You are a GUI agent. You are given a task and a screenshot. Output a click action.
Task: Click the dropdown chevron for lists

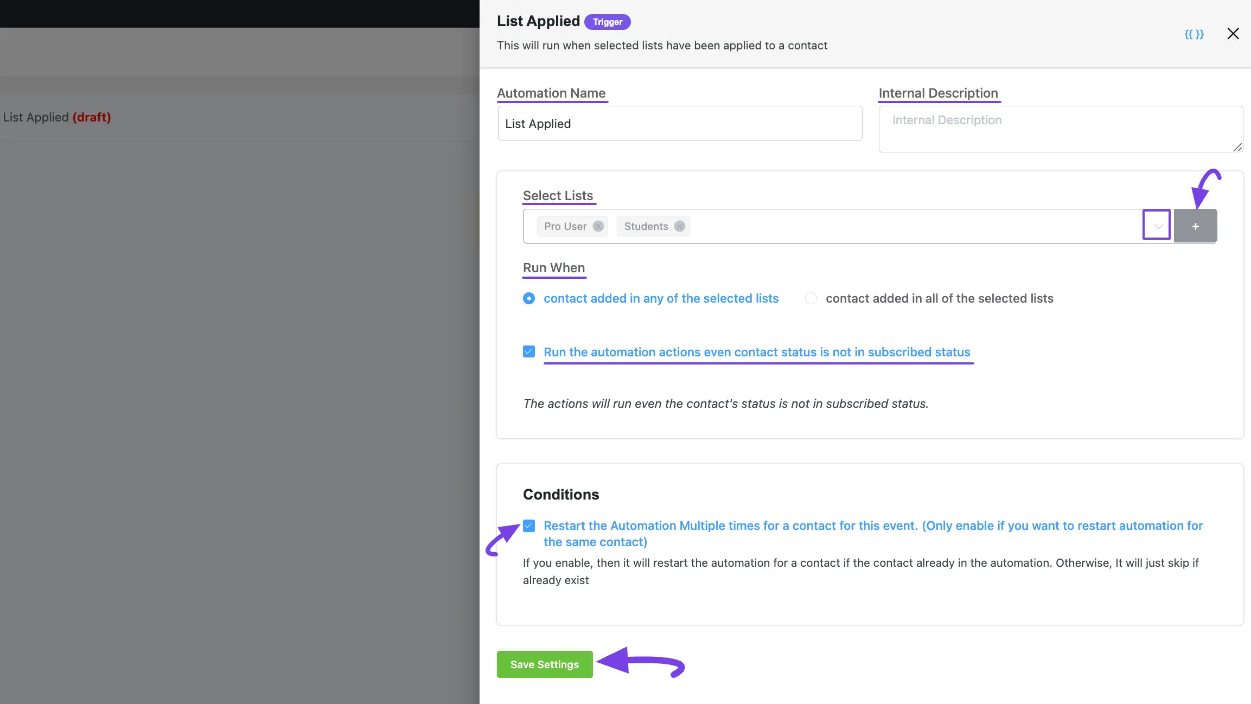(1158, 225)
